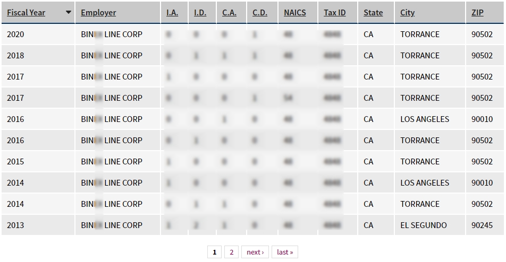
Task: Go to page 2 of results
Action: point(231,252)
